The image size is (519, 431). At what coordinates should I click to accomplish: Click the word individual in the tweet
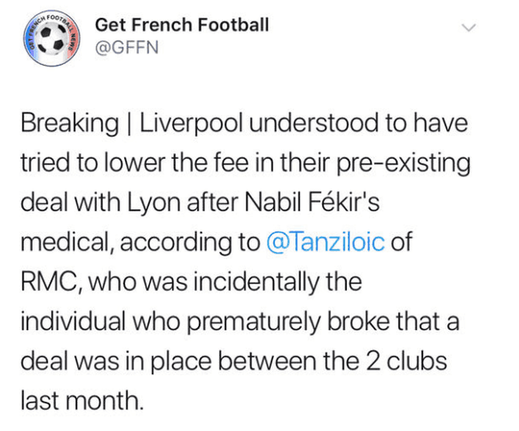(x=73, y=321)
